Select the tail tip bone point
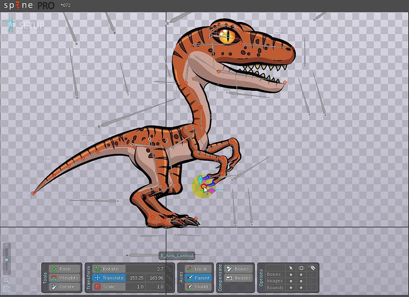This screenshot has height=297, width=409. click(x=33, y=193)
